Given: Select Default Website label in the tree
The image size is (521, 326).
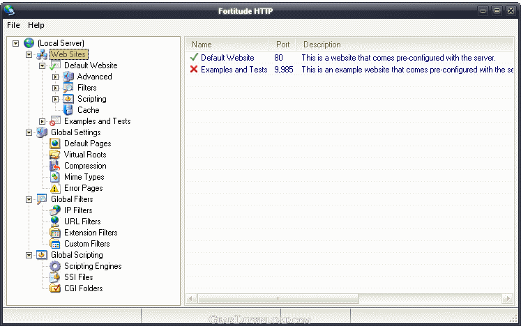Looking at the screenshot, I should click(x=91, y=65).
